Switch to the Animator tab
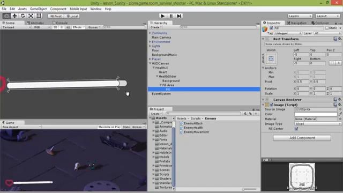 coord(35,23)
